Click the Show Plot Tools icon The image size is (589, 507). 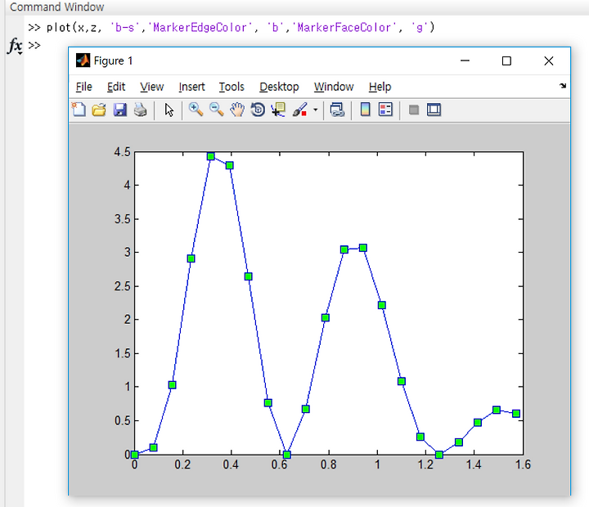[434, 110]
